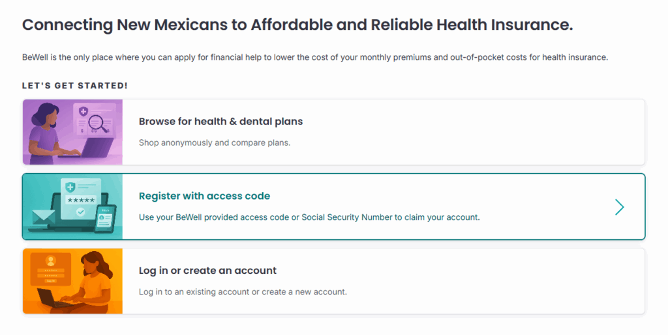Open "Browse for health & dental plans"
The height and width of the screenshot is (335, 668).
coord(220,122)
